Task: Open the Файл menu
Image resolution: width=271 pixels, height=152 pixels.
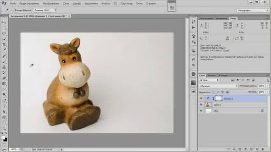Action: 13,3
